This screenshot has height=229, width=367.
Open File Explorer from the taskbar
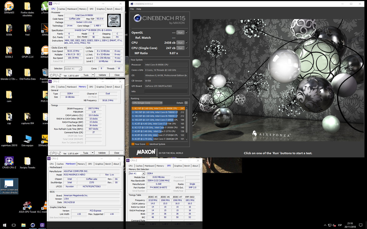(x=24, y=225)
